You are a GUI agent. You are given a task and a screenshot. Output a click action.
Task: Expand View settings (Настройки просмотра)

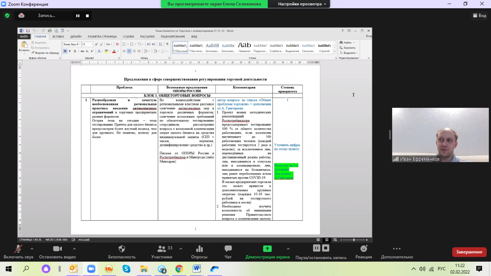click(302, 4)
